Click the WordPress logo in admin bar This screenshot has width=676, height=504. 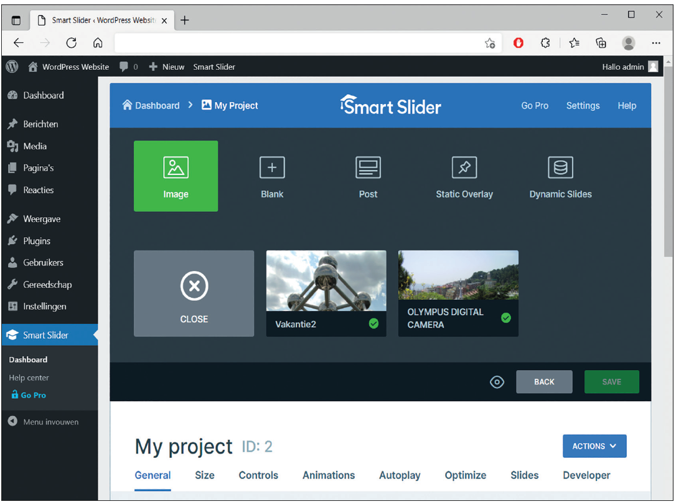click(12, 67)
